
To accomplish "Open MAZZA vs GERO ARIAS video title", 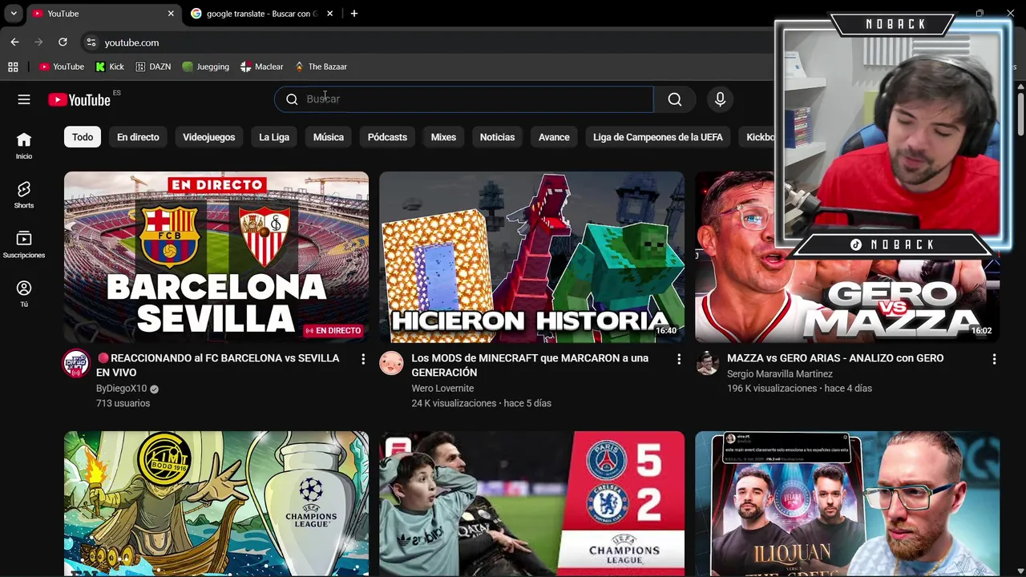I will [835, 358].
